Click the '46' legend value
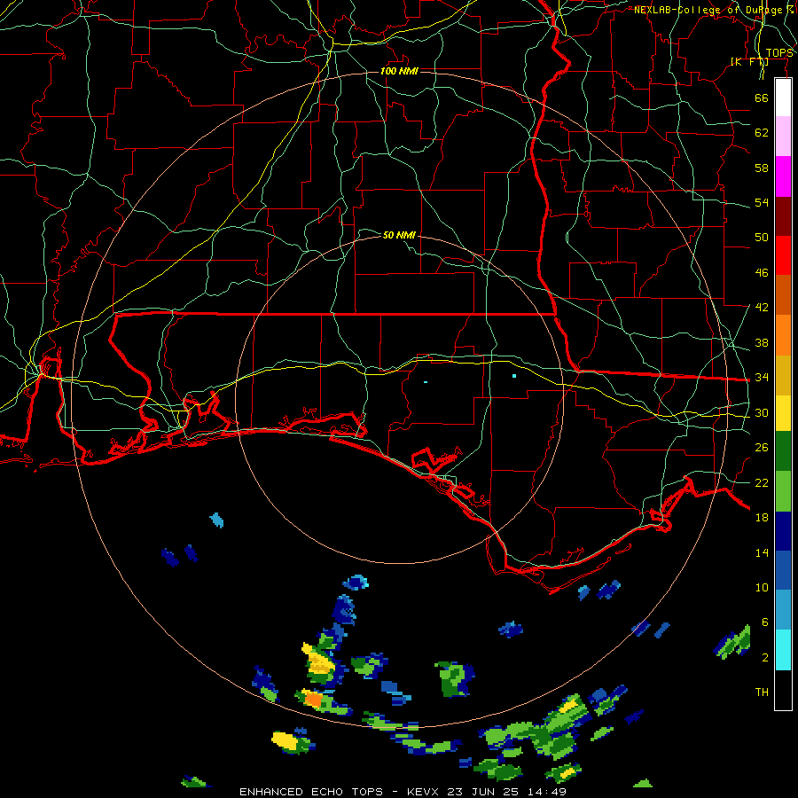Image resolution: width=798 pixels, height=798 pixels. [762, 273]
